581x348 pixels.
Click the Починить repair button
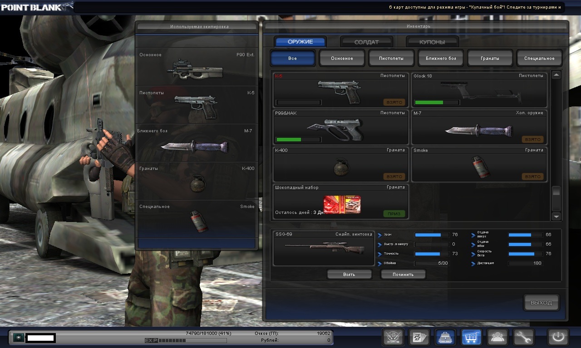(x=403, y=274)
